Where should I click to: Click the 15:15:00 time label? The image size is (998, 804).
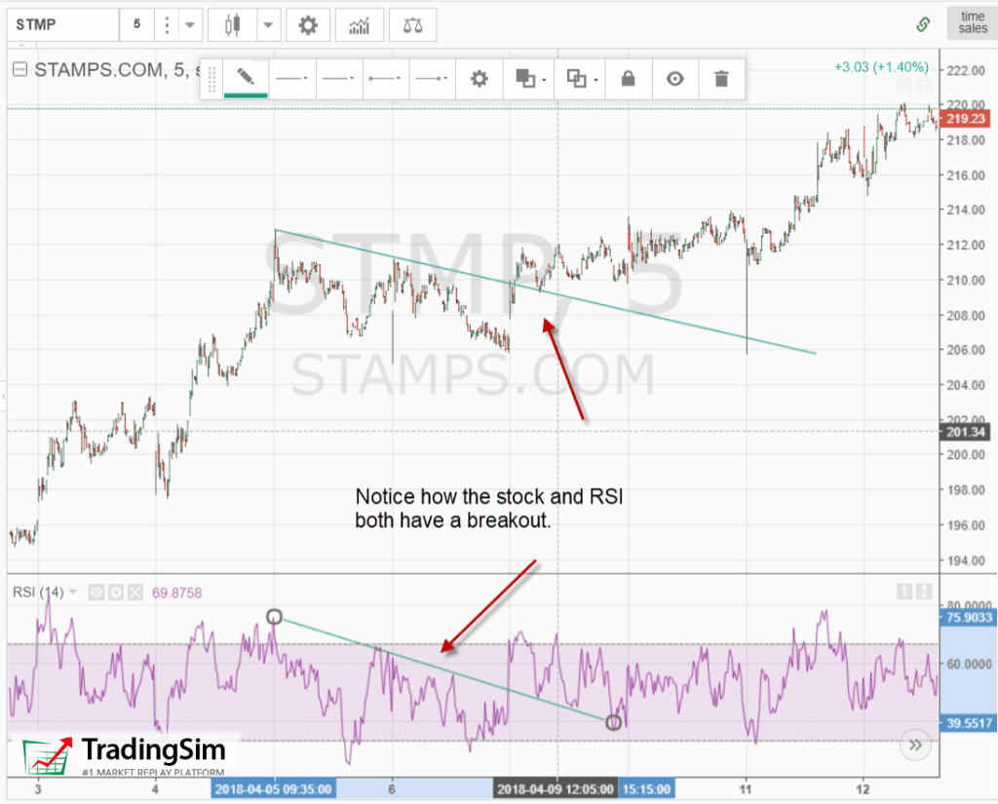point(646,789)
